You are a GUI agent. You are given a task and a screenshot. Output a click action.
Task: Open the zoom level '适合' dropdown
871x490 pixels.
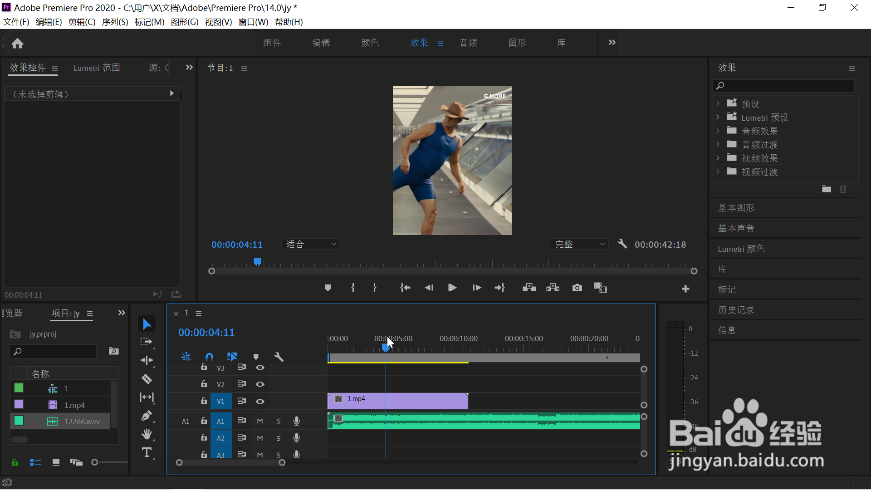tap(311, 244)
